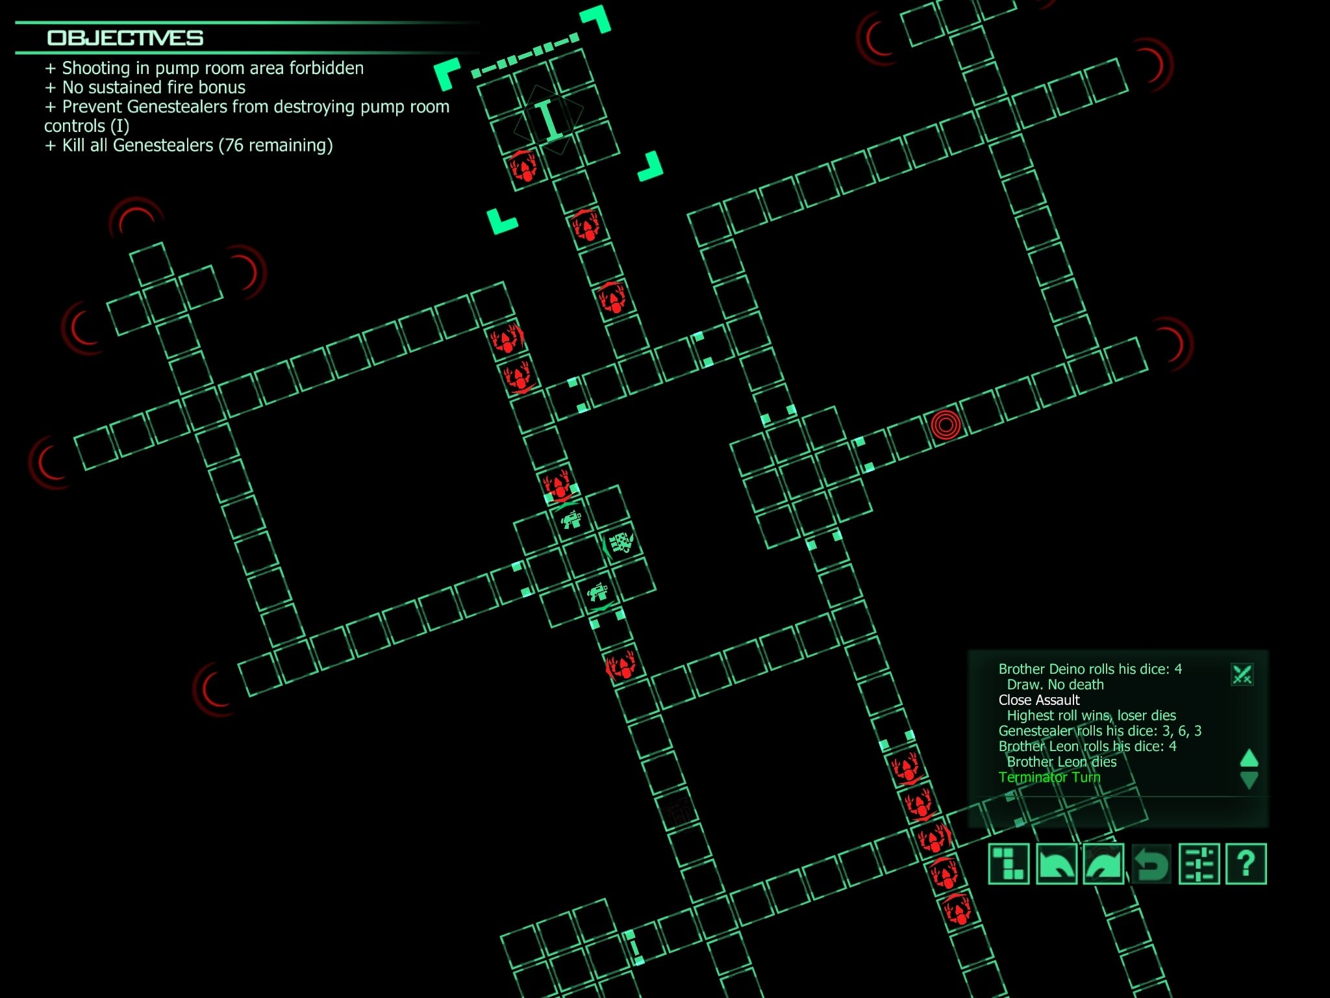Image resolution: width=1330 pixels, height=998 pixels.
Task: Click the "Close Assault" log heading
Action: [x=1039, y=700]
